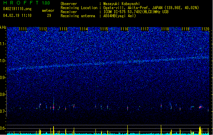Click observer name Masayuki Kobayashi
213x135 pixels.
pos(122,4)
